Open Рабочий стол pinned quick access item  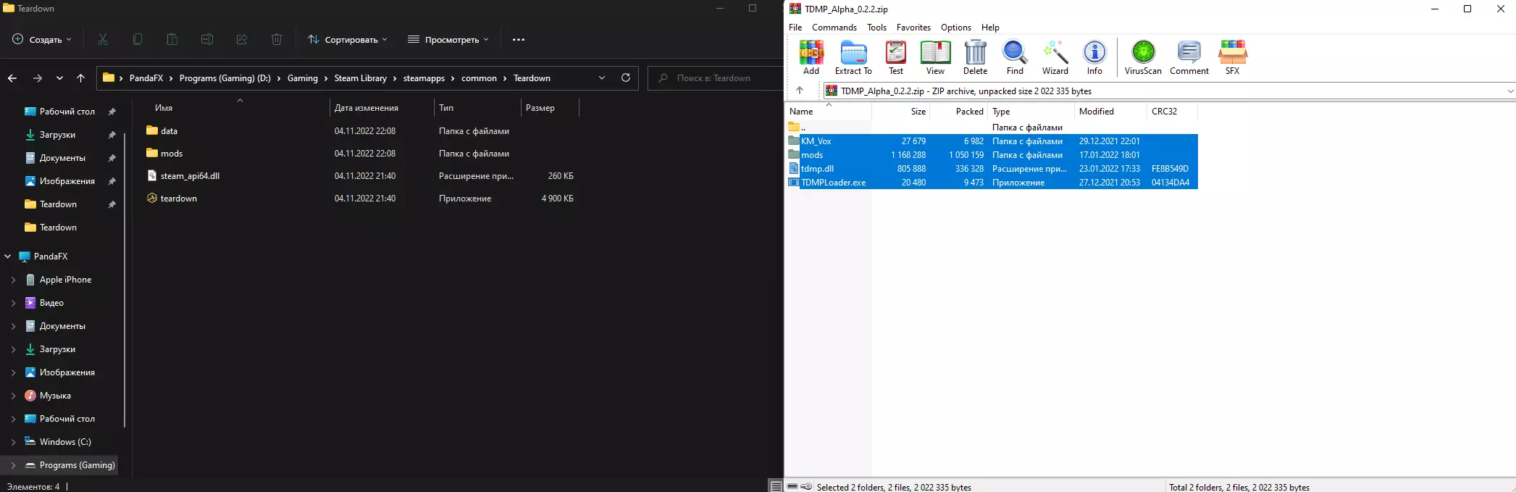[67, 112]
